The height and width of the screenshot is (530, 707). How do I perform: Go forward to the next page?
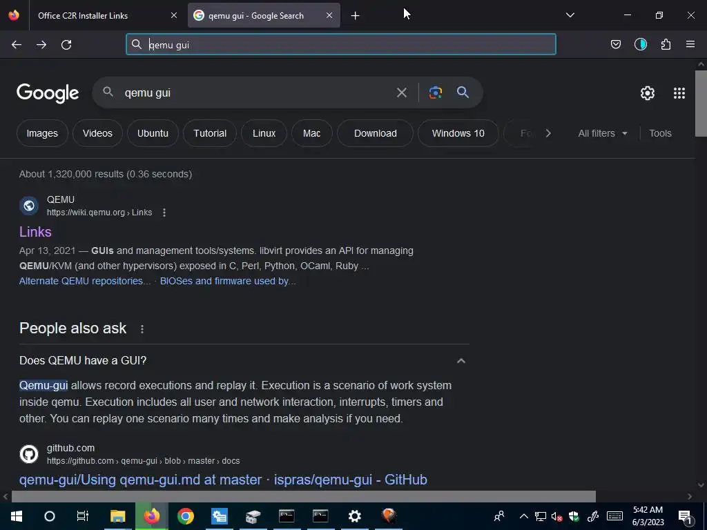41,45
